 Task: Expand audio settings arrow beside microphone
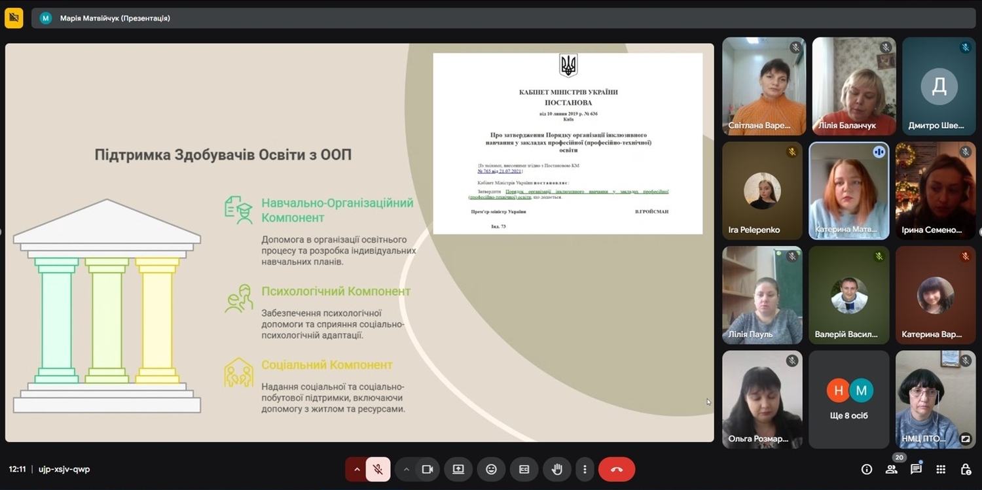pos(356,469)
